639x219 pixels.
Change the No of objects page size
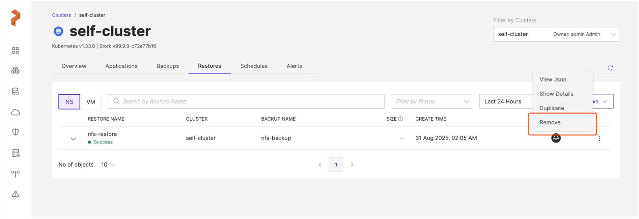pyautogui.click(x=108, y=165)
